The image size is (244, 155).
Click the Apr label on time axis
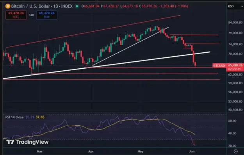(x=91, y=151)
